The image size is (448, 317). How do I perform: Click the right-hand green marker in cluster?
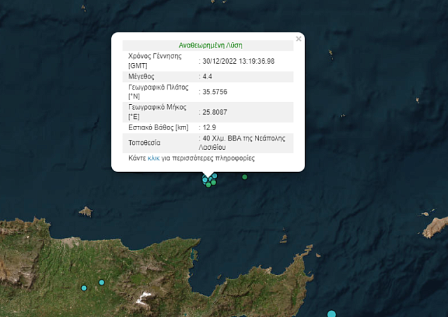pos(213,183)
